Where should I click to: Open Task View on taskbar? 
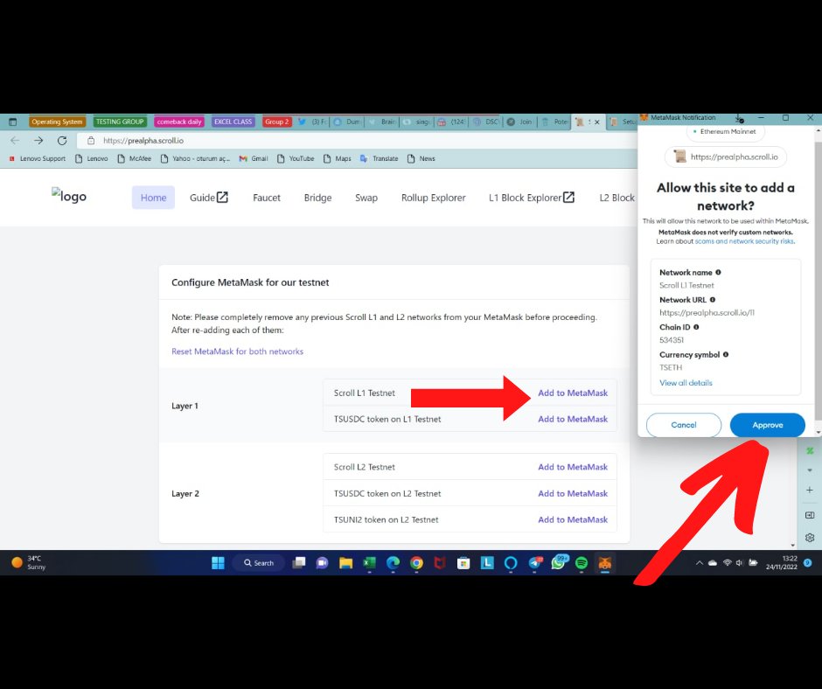tap(299, 563)
